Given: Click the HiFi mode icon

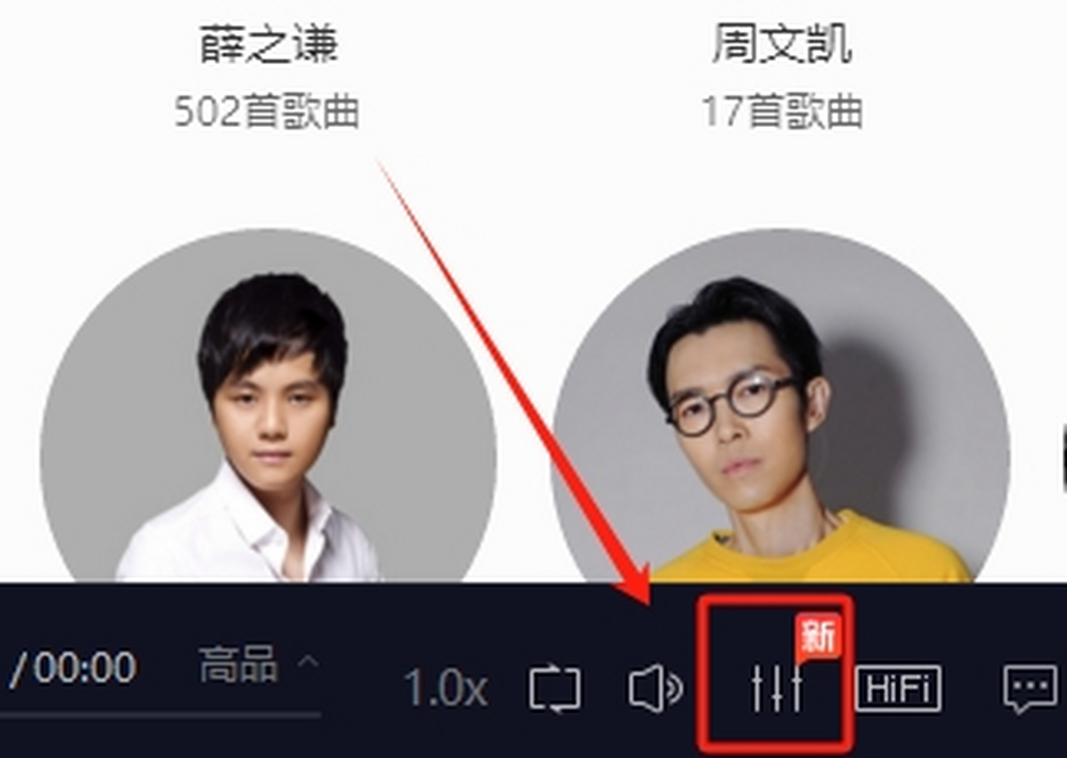Looking at the screenshot, I should [898, 689].
